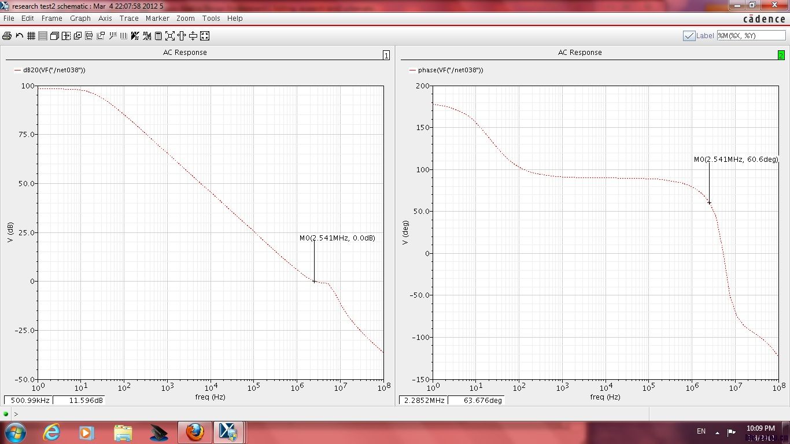The width and height of the screenshot is (790, 444).
Task: Click the red trace swatch beside dB20 legend
Action: (17, 71)
